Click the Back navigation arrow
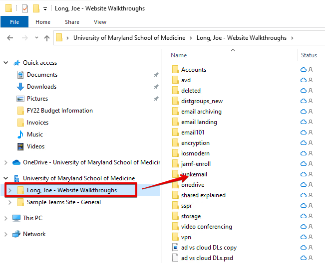Image resolution: width=325 pixels, height=263 pixels. click(x=10, y=38)
